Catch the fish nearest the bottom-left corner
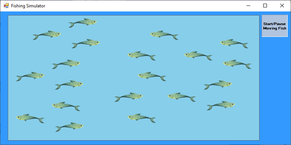Viewport: 291px width, 145px height. click(x=30, y=118)
